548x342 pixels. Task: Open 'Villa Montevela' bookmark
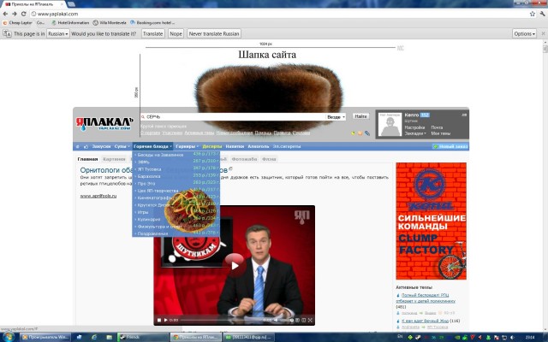coord(110,23)
